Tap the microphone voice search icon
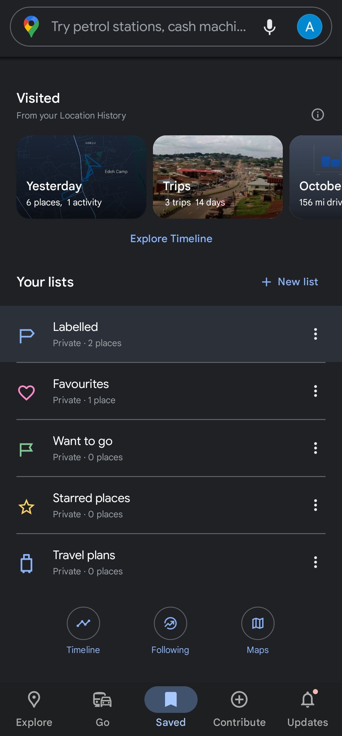Screen dimensions: 342x736 coord(269,27)
